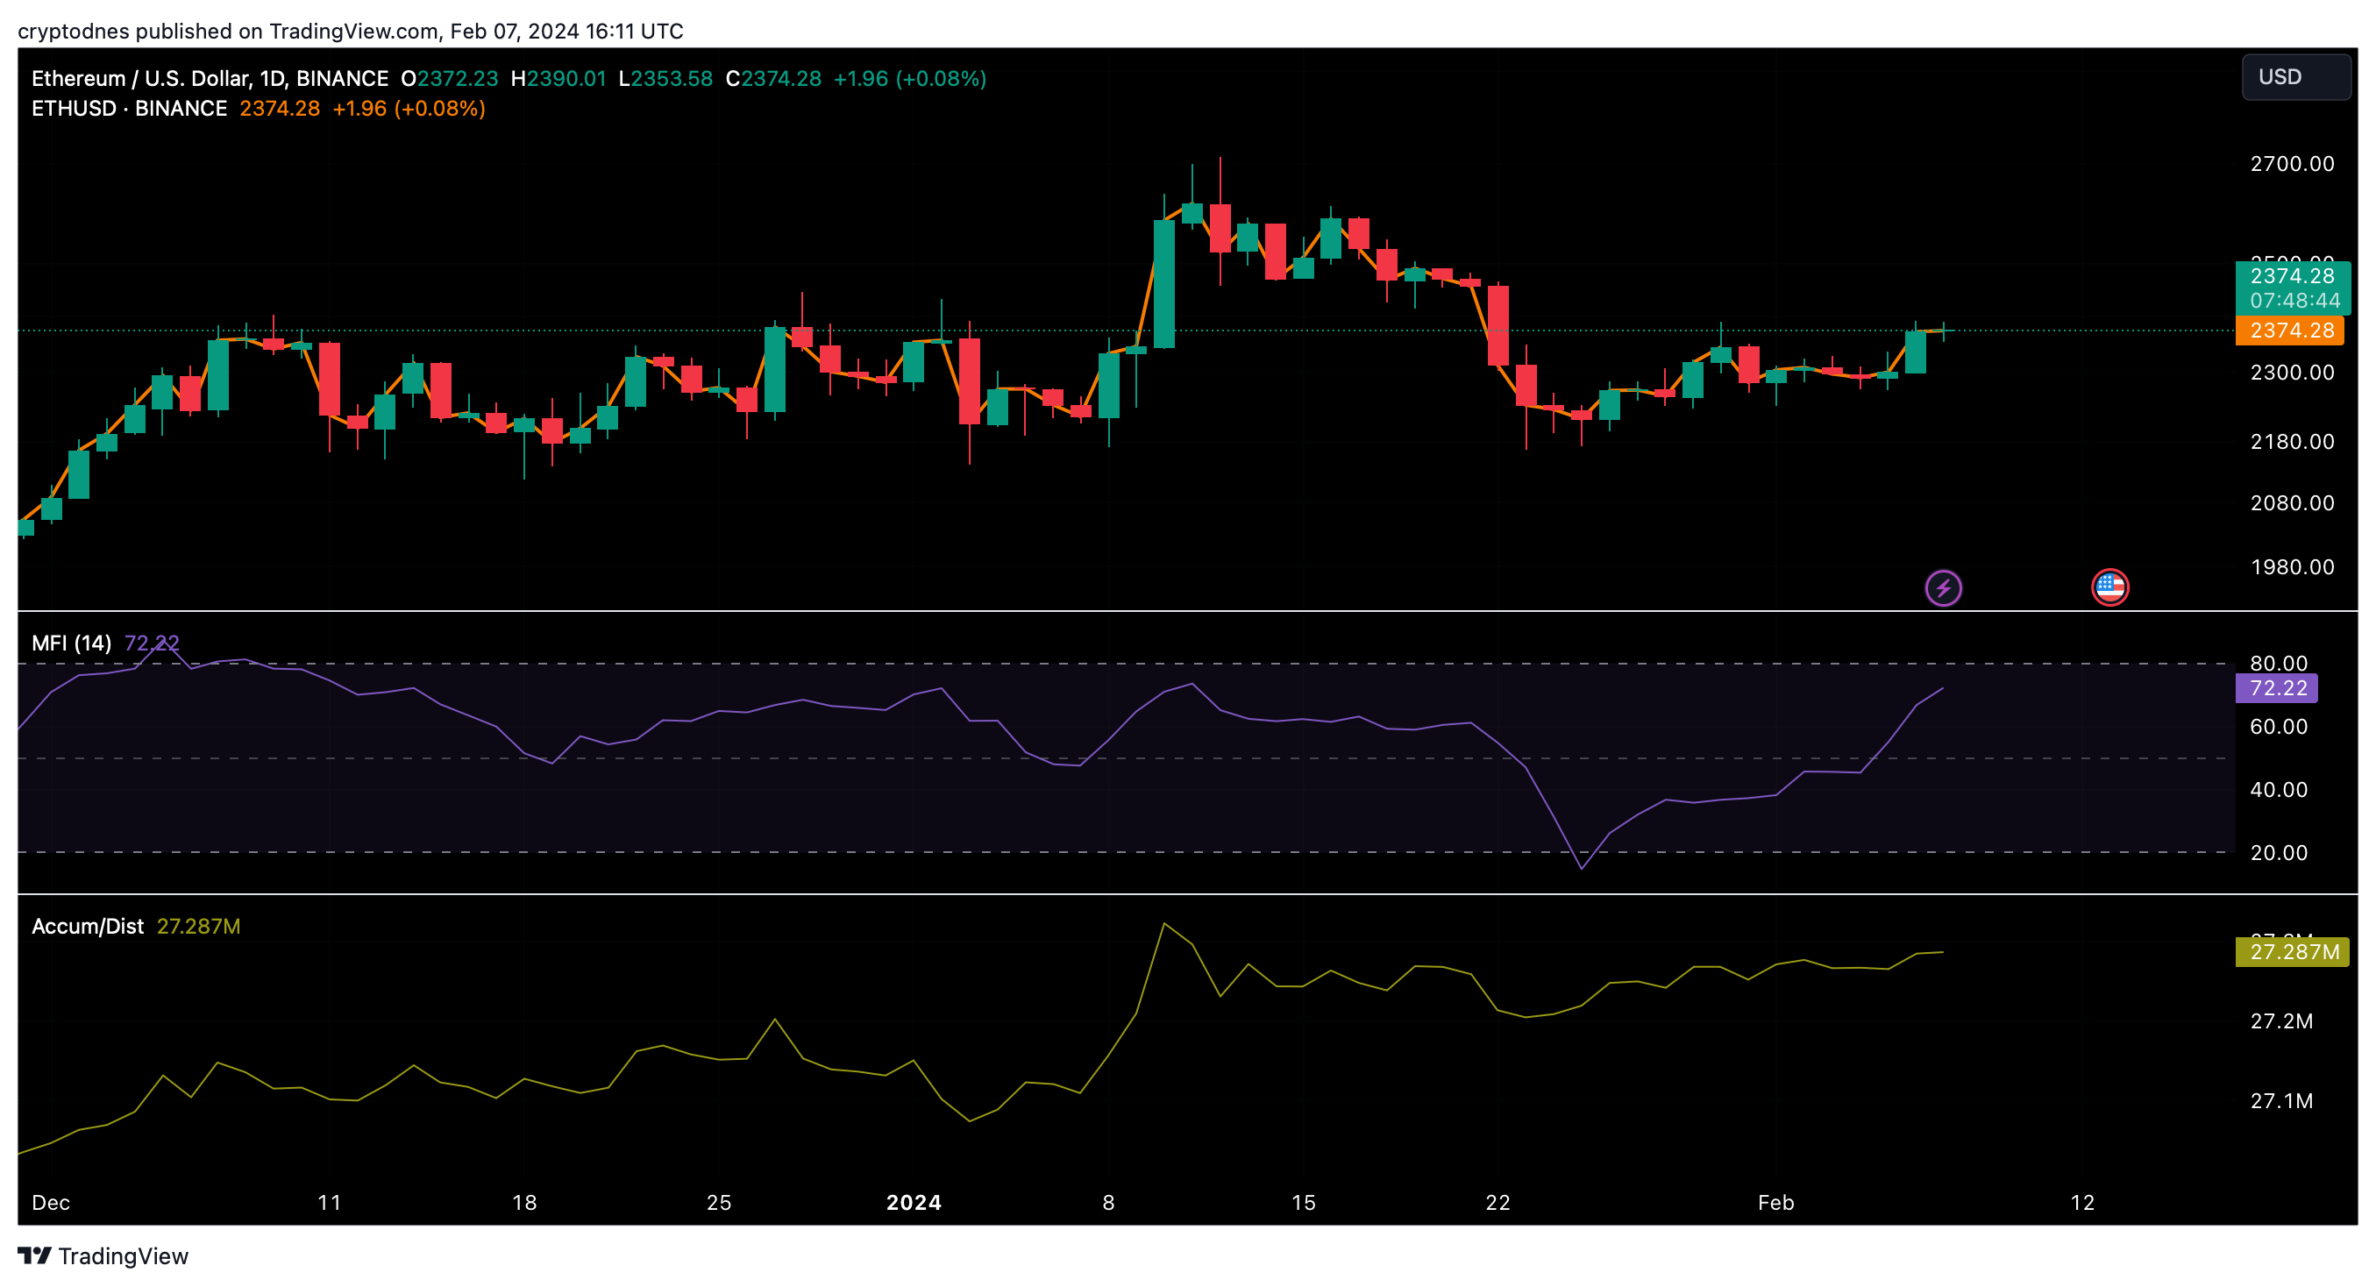
Task: Click the 2024 date marker on time axis
Action: (913, 1202)
